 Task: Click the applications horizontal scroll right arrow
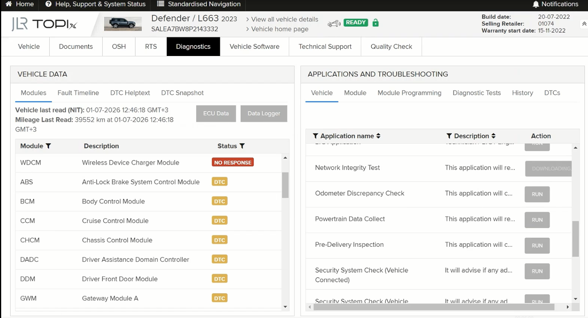[x=568, y=307]
